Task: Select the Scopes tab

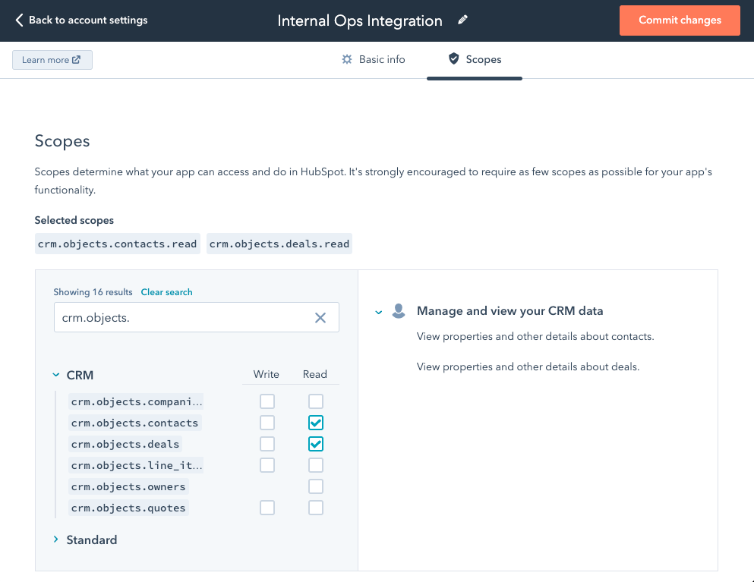Action: click(483, 59)
